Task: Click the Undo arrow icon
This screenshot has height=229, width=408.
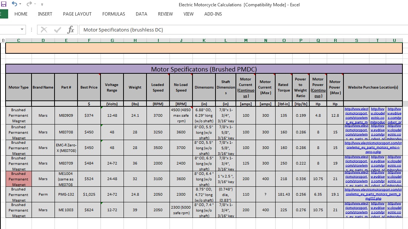Action: coord(14,4)
